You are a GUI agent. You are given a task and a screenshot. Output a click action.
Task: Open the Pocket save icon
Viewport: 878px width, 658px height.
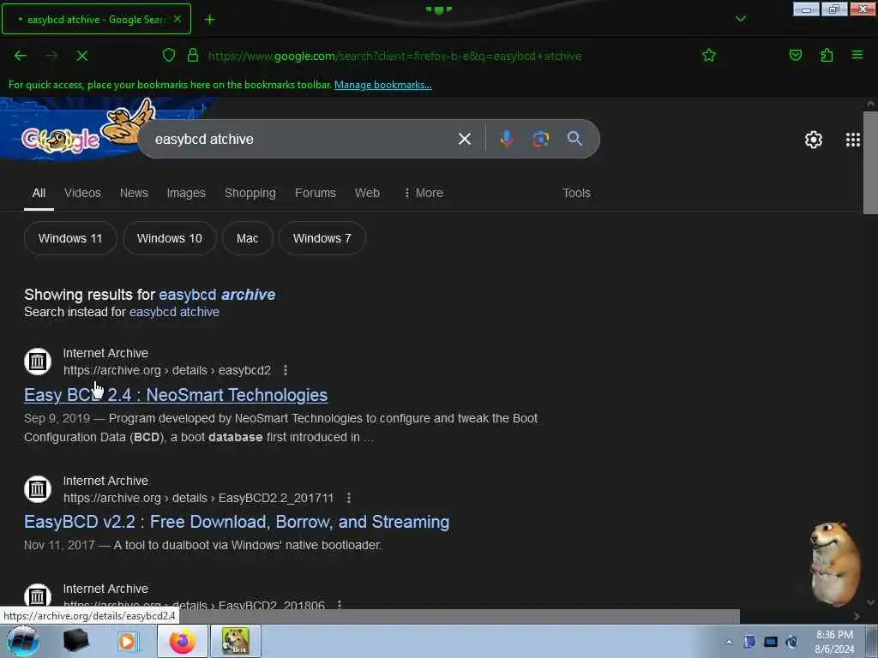(x=795, y=55)
